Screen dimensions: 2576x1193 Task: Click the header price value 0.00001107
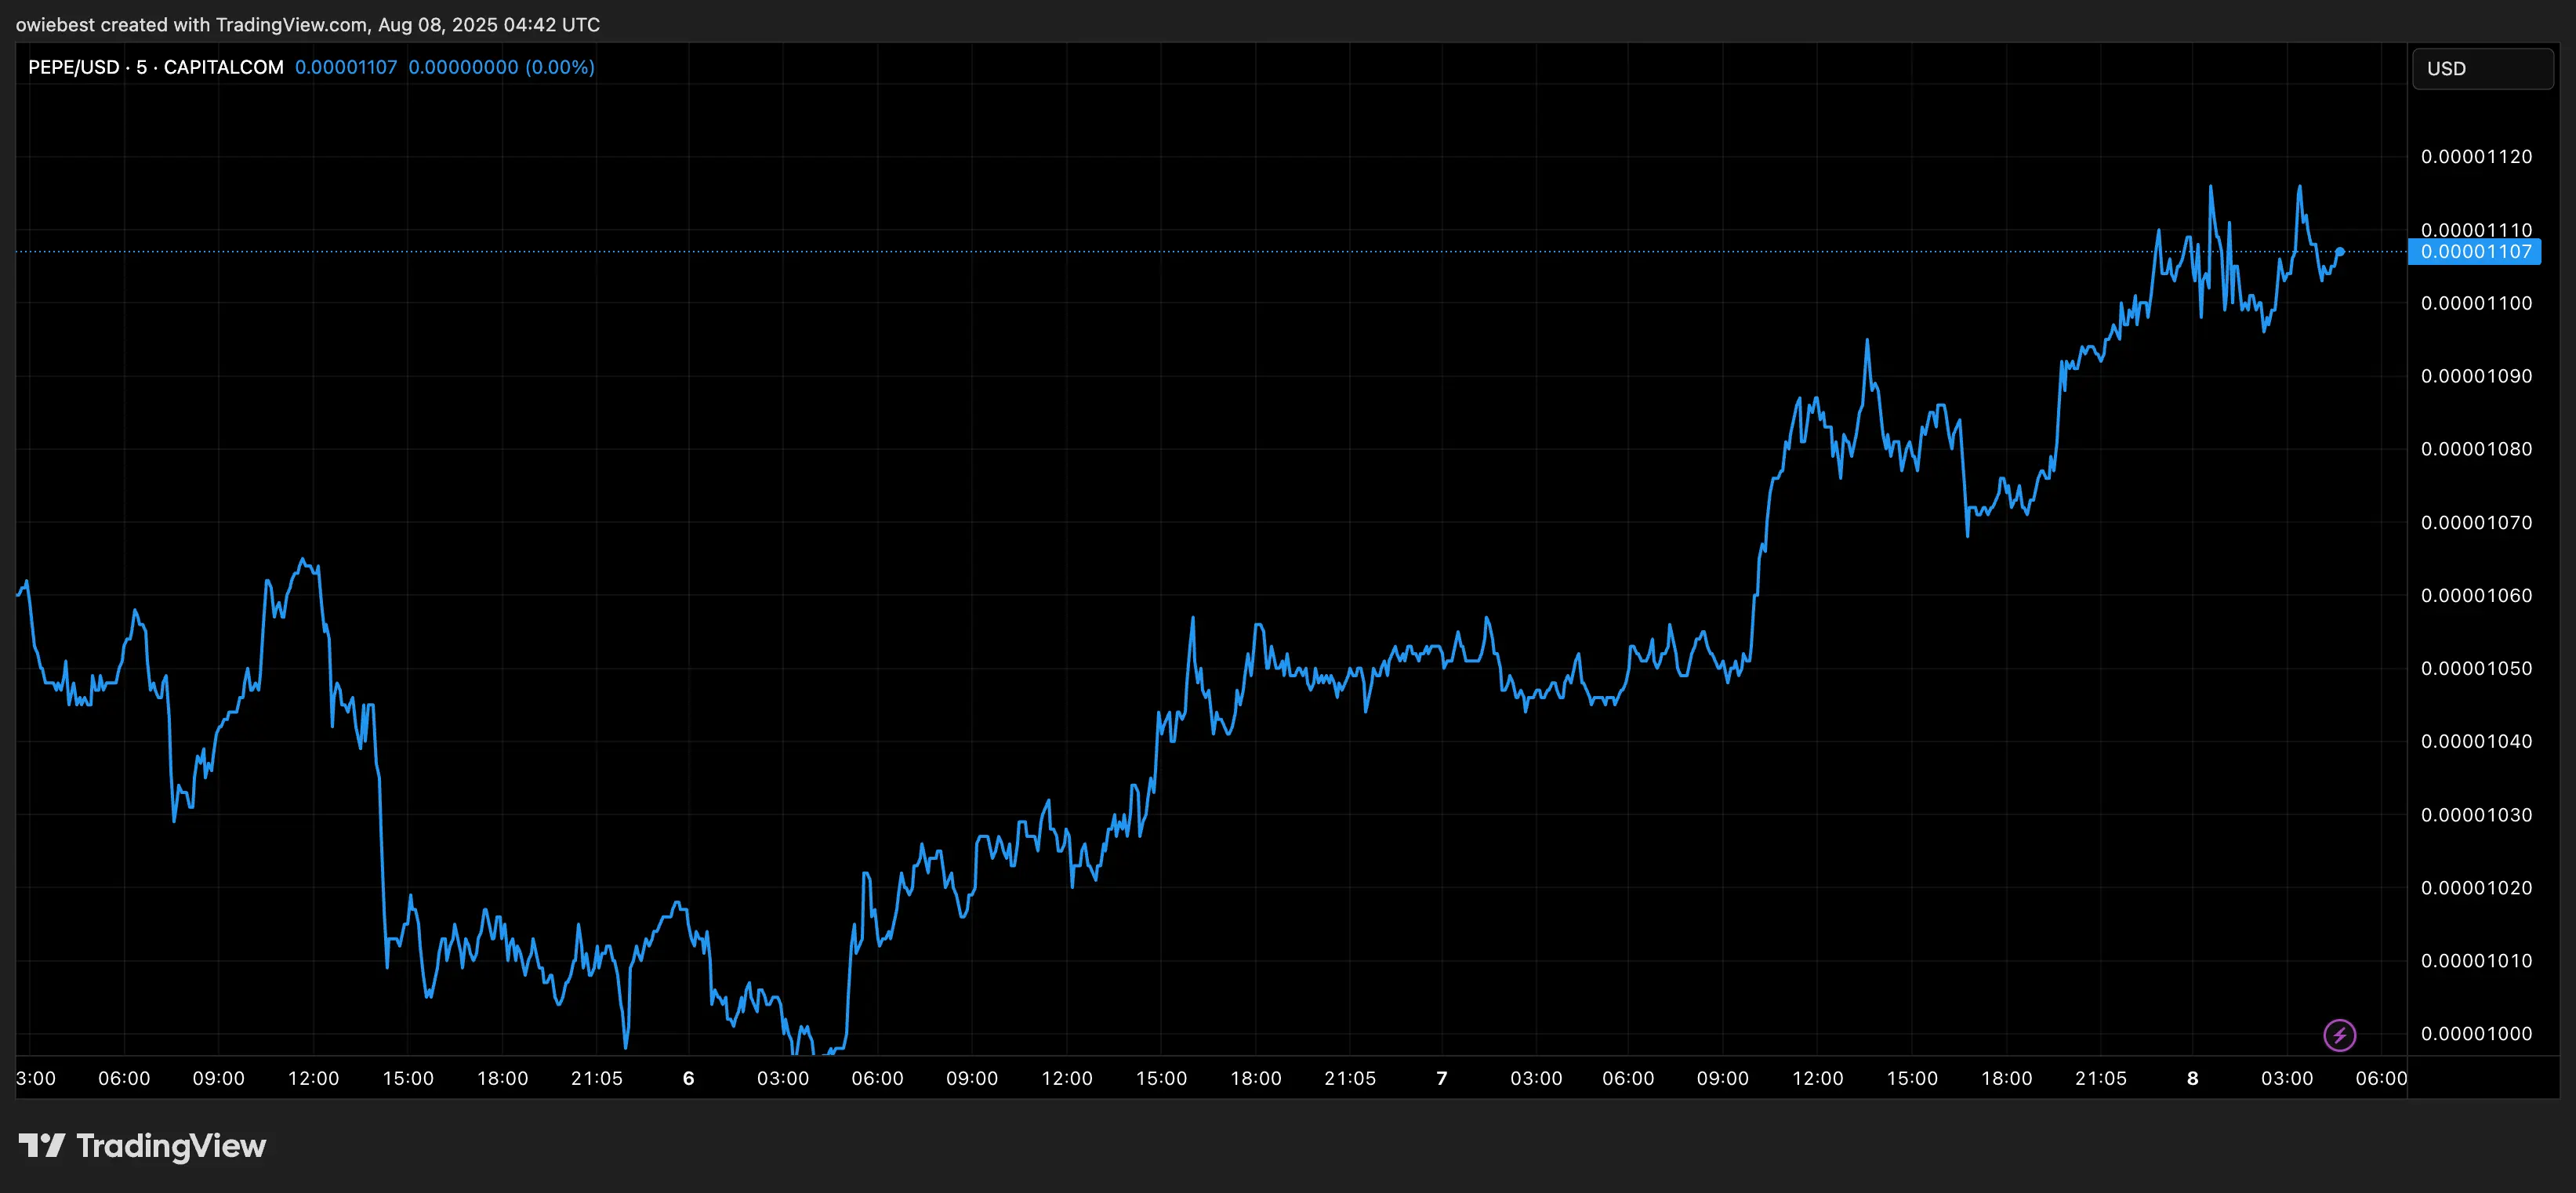346,67
